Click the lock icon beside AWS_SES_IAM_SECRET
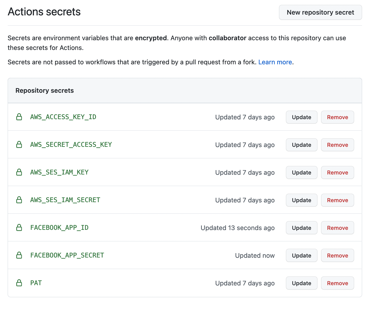The height and width of the screenshot is (309, 379). click(19, 200)
